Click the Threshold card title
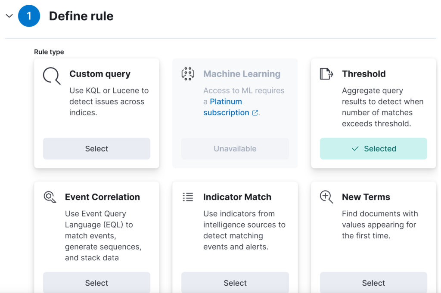The width and height of the screenshot is (441, 293). point(363,74)
